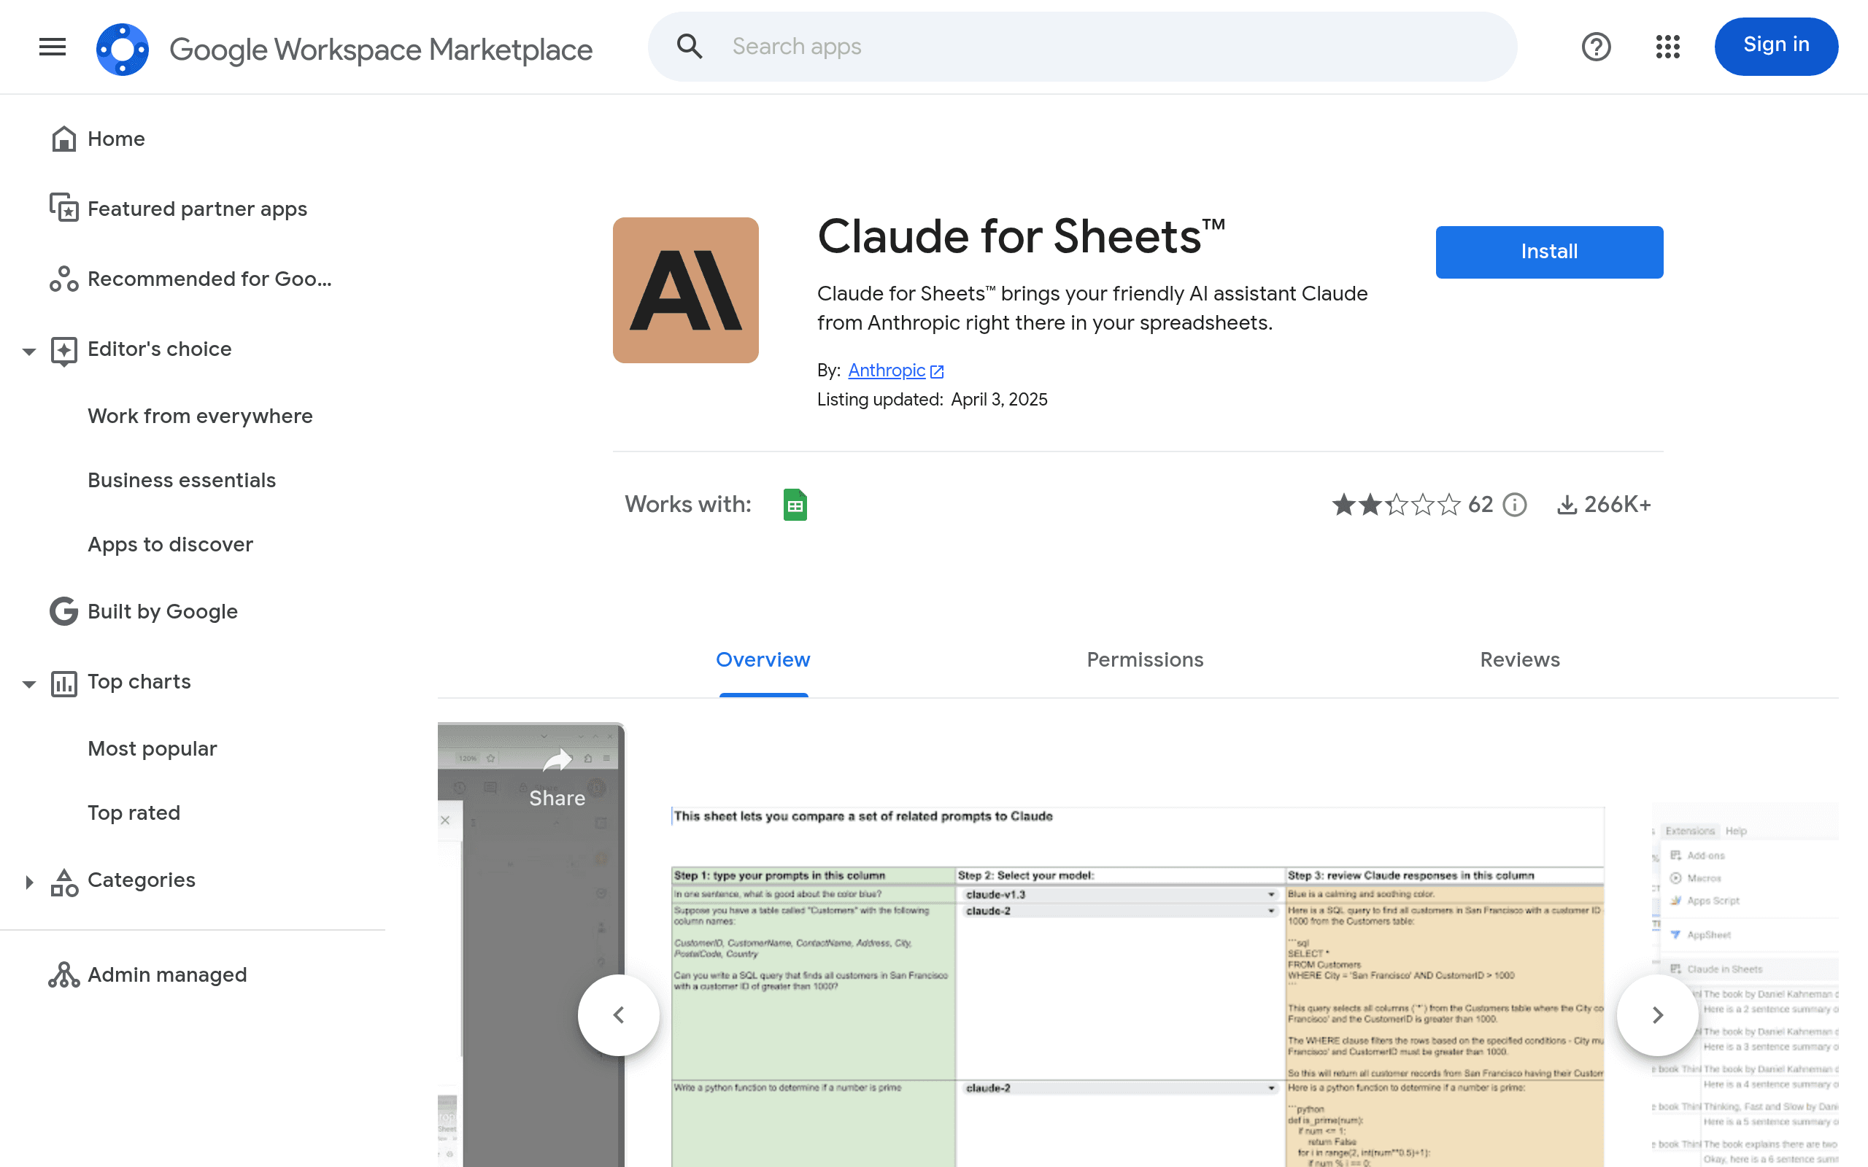Screen dimensions: 1868x1167
Task: Click the 'Listing updated: April 3, 2025' text
Action: pyautogui.click(x=932, y=400)
